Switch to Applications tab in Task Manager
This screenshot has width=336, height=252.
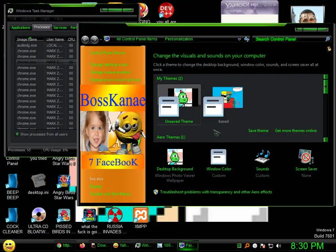pos(21,28)
